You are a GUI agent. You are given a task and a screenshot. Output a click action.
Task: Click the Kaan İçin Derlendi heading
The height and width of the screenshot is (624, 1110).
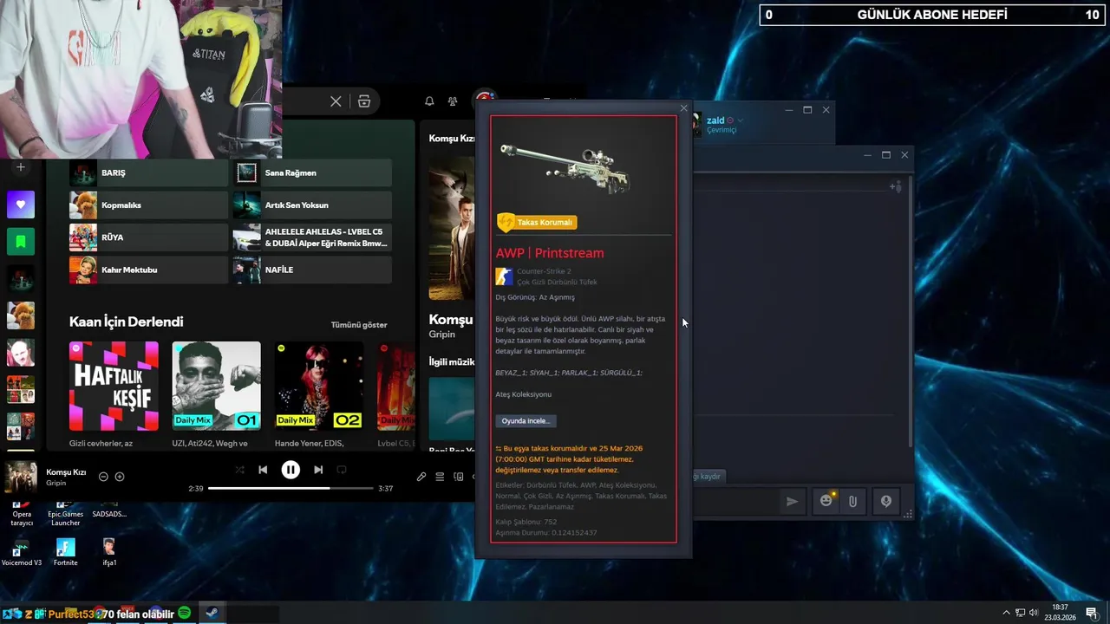tap(127, 322)
